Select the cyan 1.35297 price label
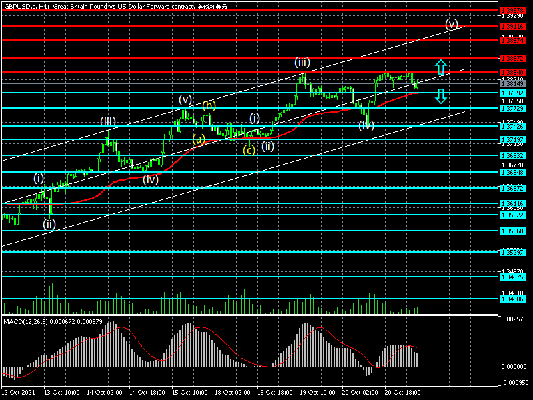Image resolution: width=533 pixels, height=400 pixels. (x=512, y=253)
